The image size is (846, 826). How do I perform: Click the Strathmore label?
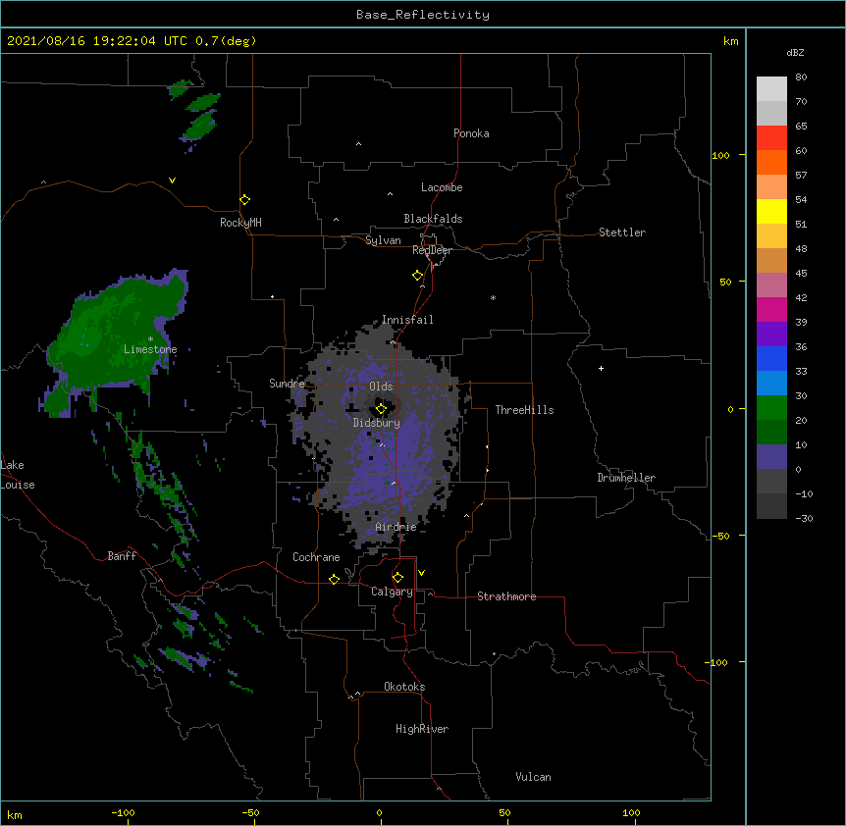pyautogui.click(x=506, y=596)
